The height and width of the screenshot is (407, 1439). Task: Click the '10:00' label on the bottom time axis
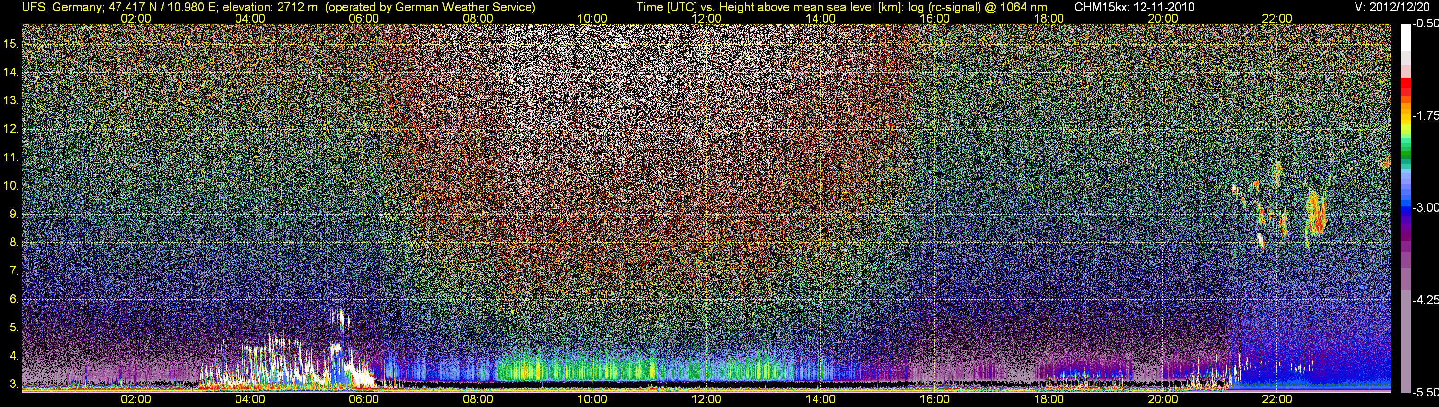coord(592,399)
